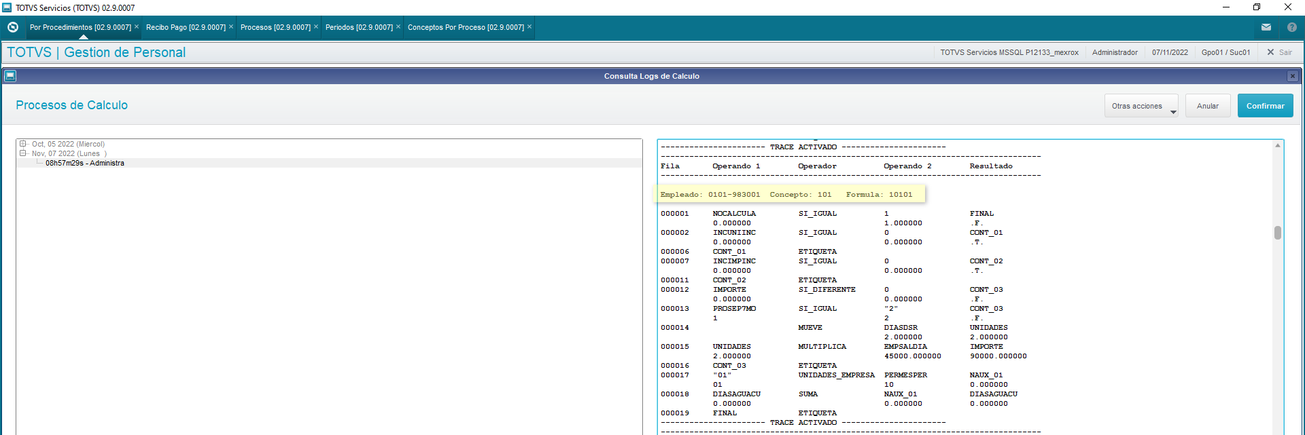Click INCUNIINC in log row 000002
1305x435 pixels.
[734, 232]
